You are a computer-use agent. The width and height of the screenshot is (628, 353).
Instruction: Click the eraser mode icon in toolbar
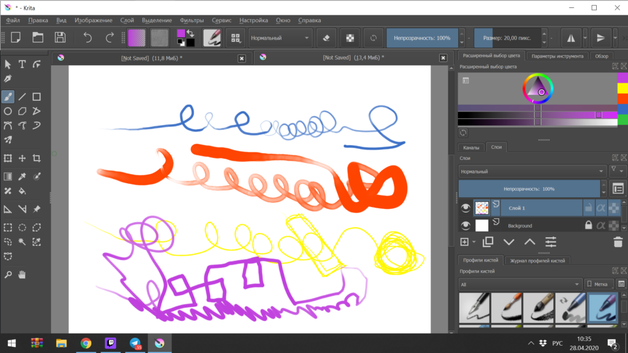pos(326,37)
